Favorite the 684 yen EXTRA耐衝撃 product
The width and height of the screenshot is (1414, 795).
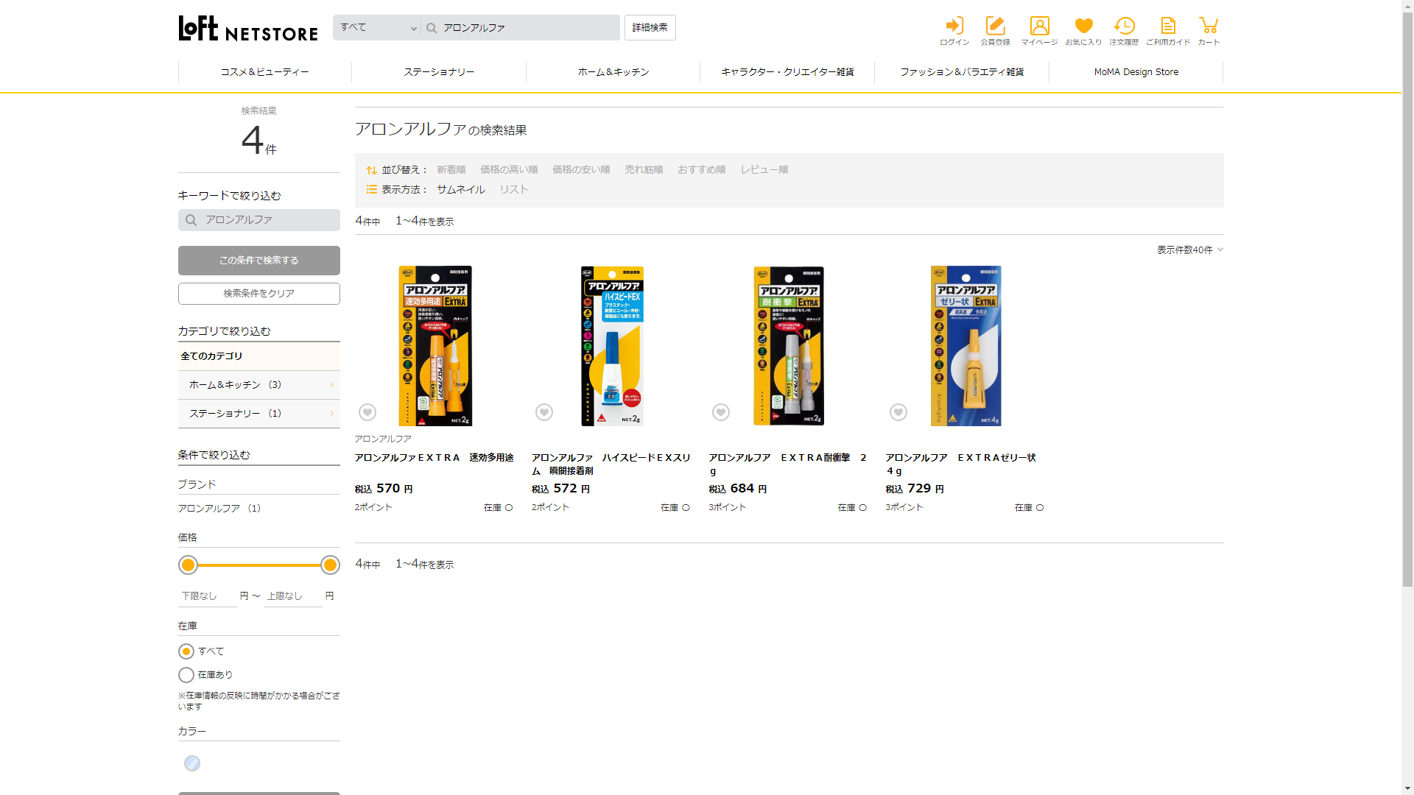721,412
